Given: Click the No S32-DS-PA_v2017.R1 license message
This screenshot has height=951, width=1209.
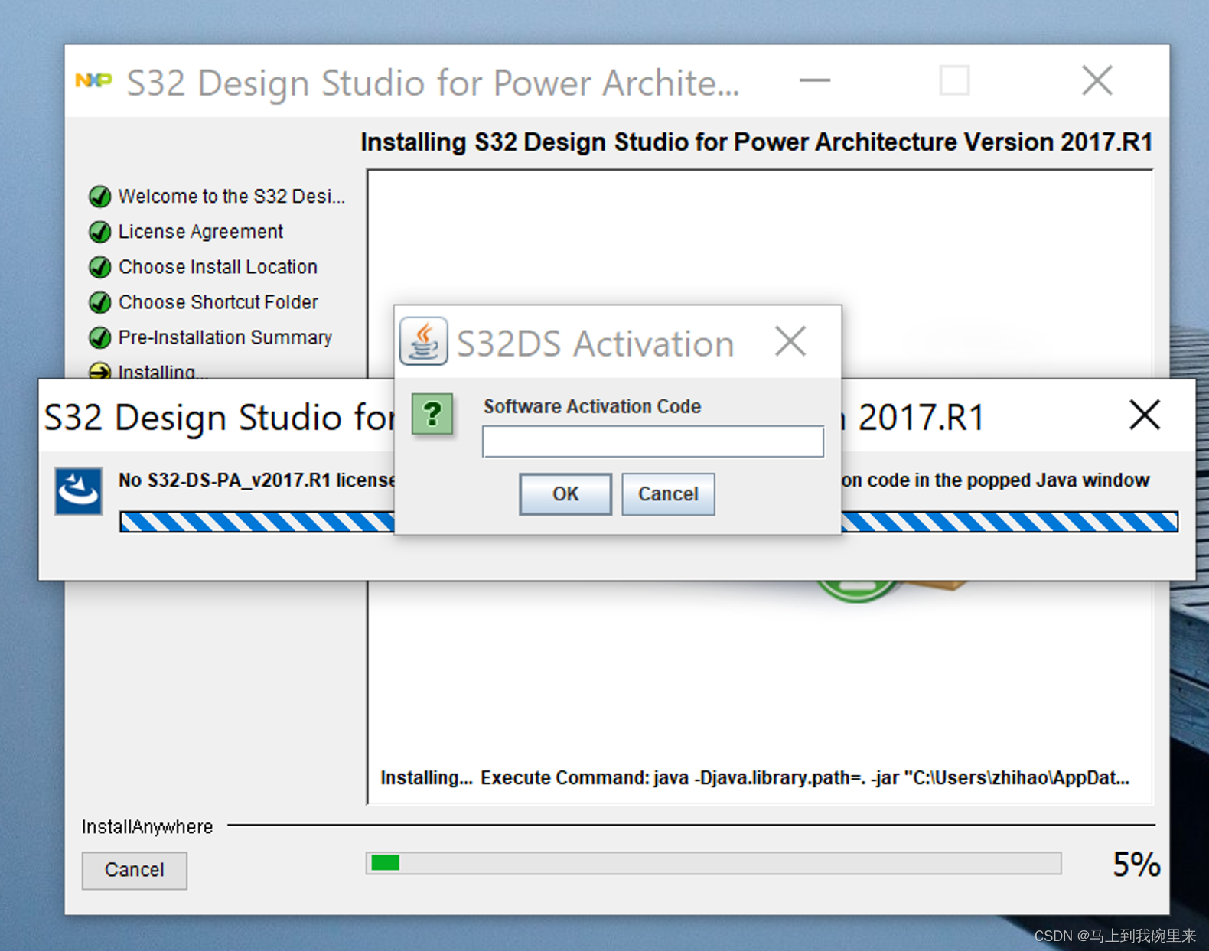Looking at the screenshot, I should 256,480.
